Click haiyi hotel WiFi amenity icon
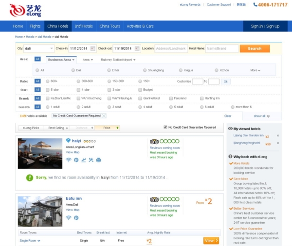The image size is (292, 246). point(69,160)
